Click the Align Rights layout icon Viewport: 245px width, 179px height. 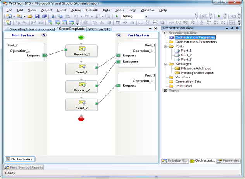[x=109, y=23]
